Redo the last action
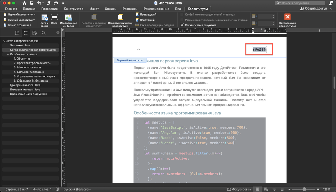336x192 pixels. 48,3
